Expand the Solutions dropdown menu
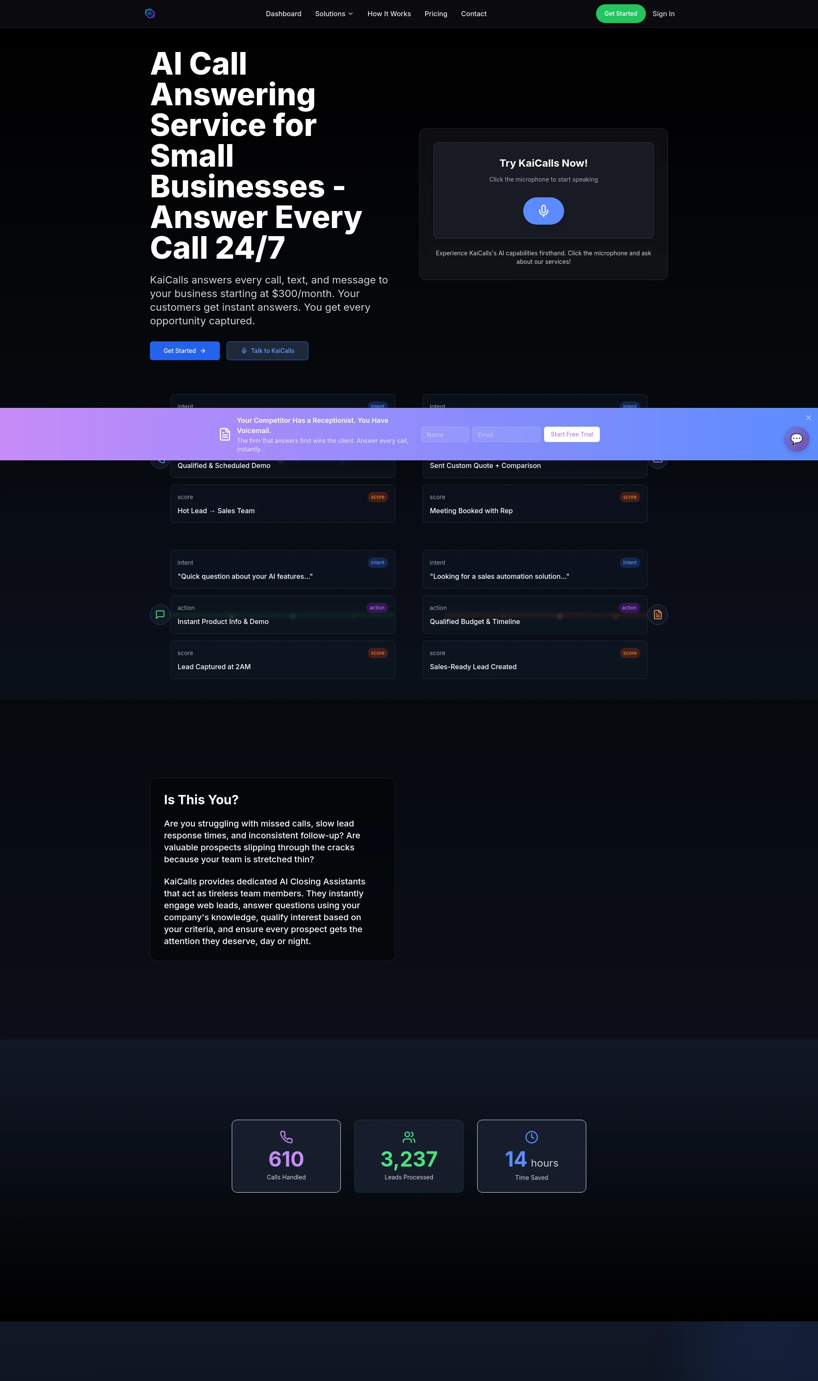The height and width of the screenshot is (1381, 818). coord(334,14)
